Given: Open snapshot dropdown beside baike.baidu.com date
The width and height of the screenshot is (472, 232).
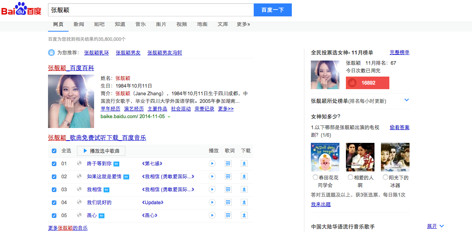Looking at the screenshot, I should (x=169, y=117).
